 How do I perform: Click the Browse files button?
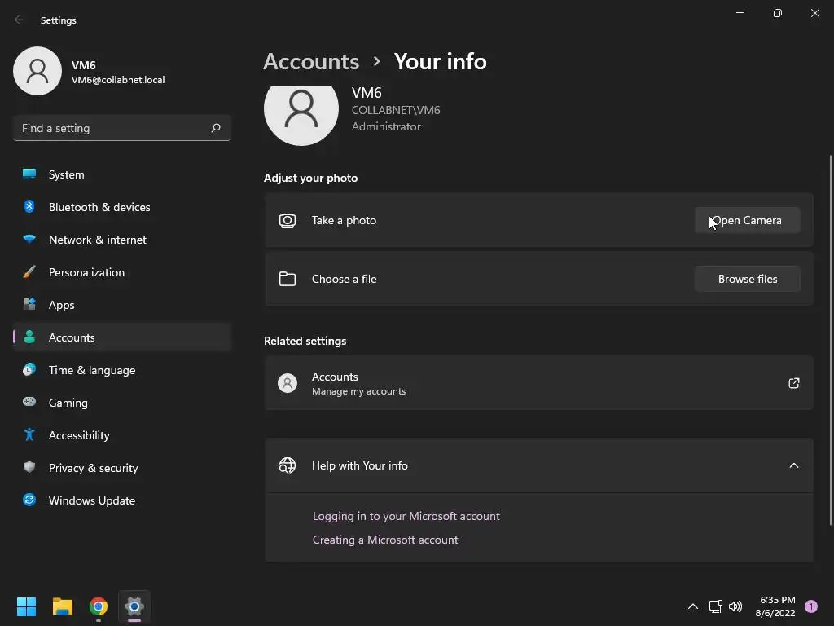point(747,279)
